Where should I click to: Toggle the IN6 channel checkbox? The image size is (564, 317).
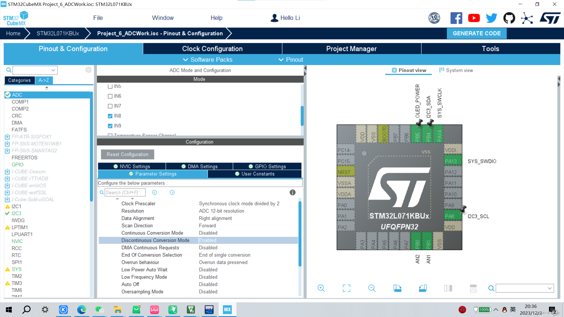110,96
